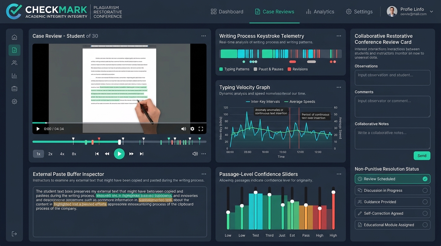Screen dimensions: 441x246
Task: Open the briefcase icon in the sidebar
Action: coord(14,88)
